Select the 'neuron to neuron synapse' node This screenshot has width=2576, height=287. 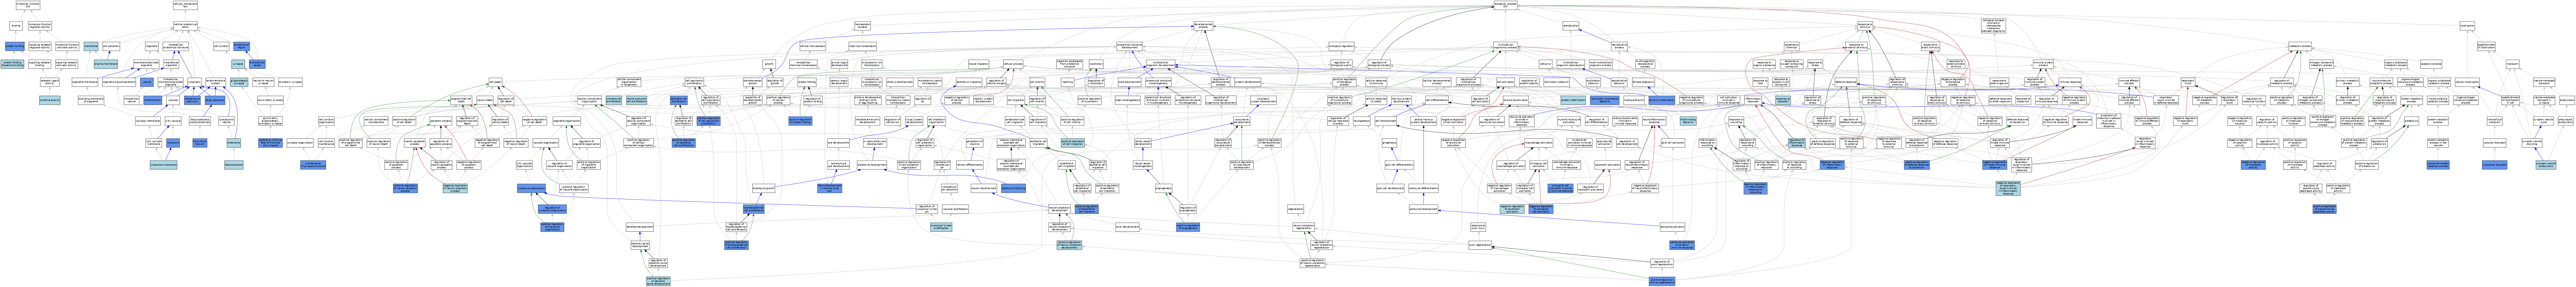[263, 82]
